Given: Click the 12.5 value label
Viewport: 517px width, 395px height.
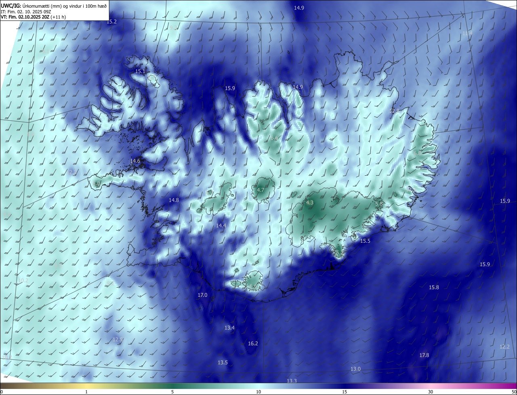Looking at the screenshot, I should [118, 339].
